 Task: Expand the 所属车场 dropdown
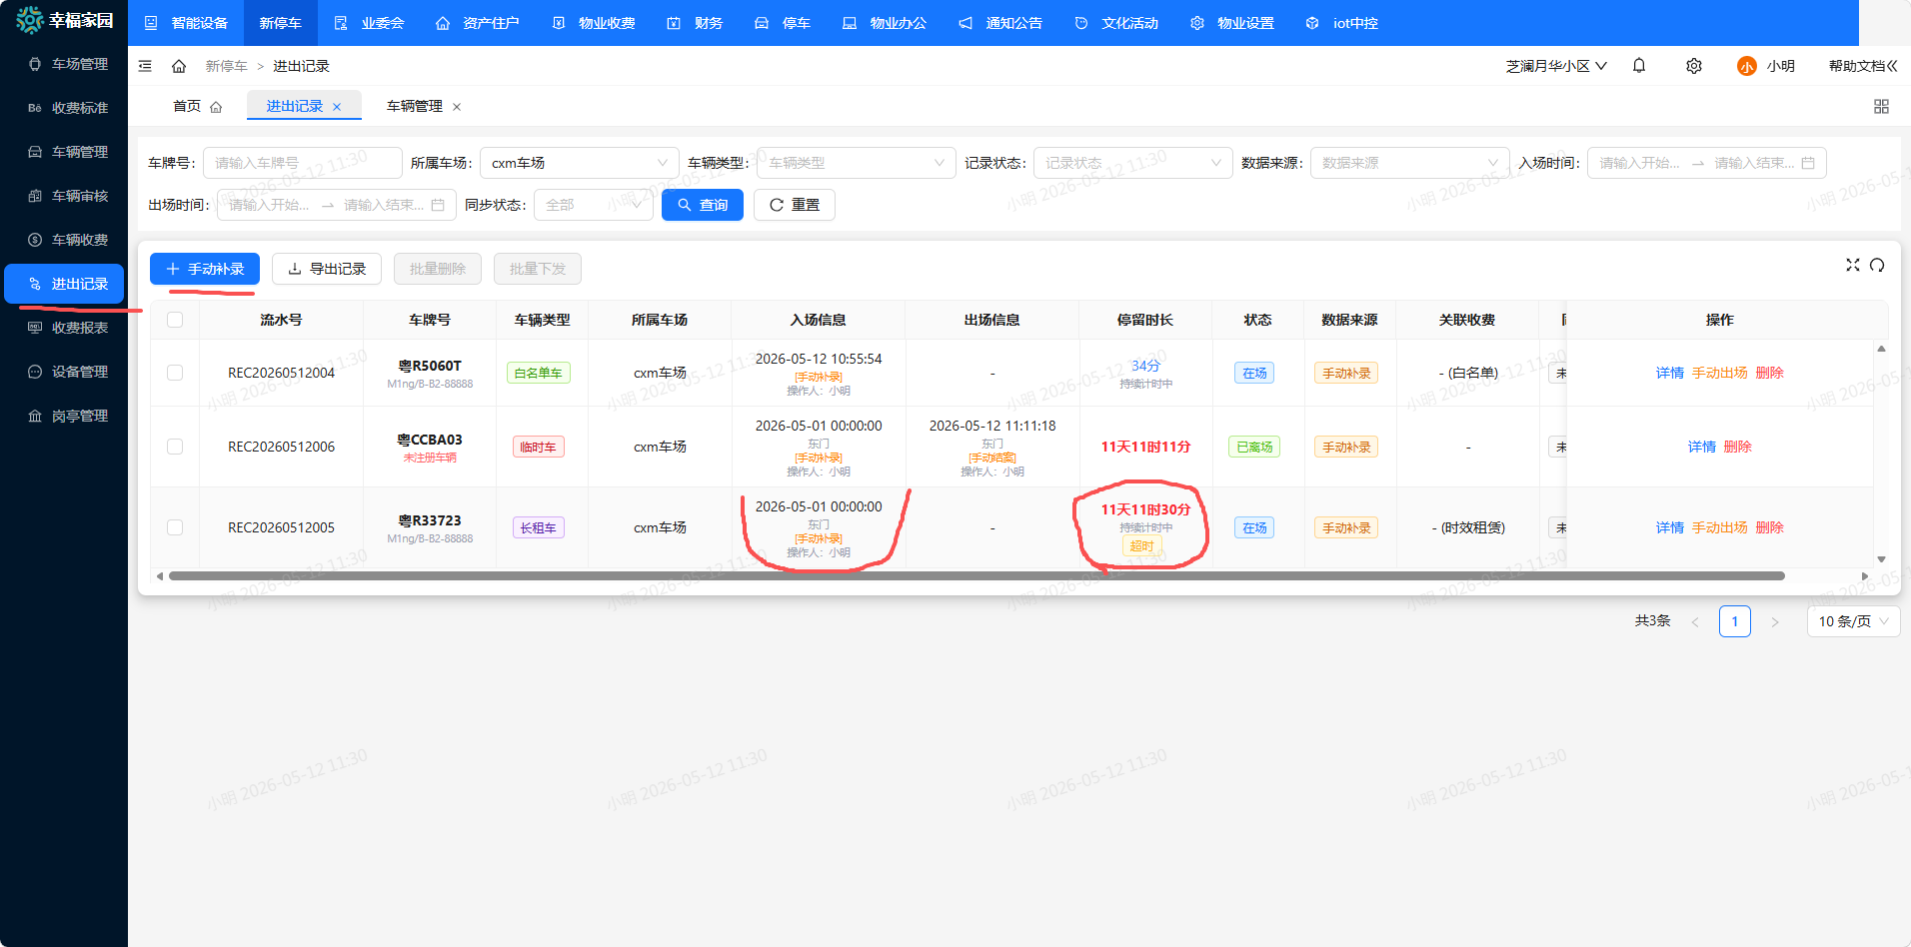579,163
